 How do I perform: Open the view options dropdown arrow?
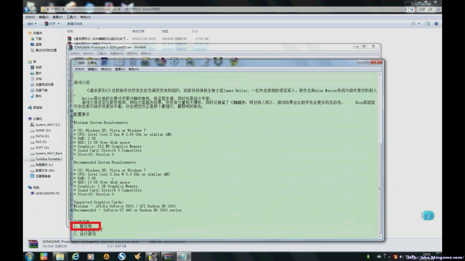pos(419,24)
